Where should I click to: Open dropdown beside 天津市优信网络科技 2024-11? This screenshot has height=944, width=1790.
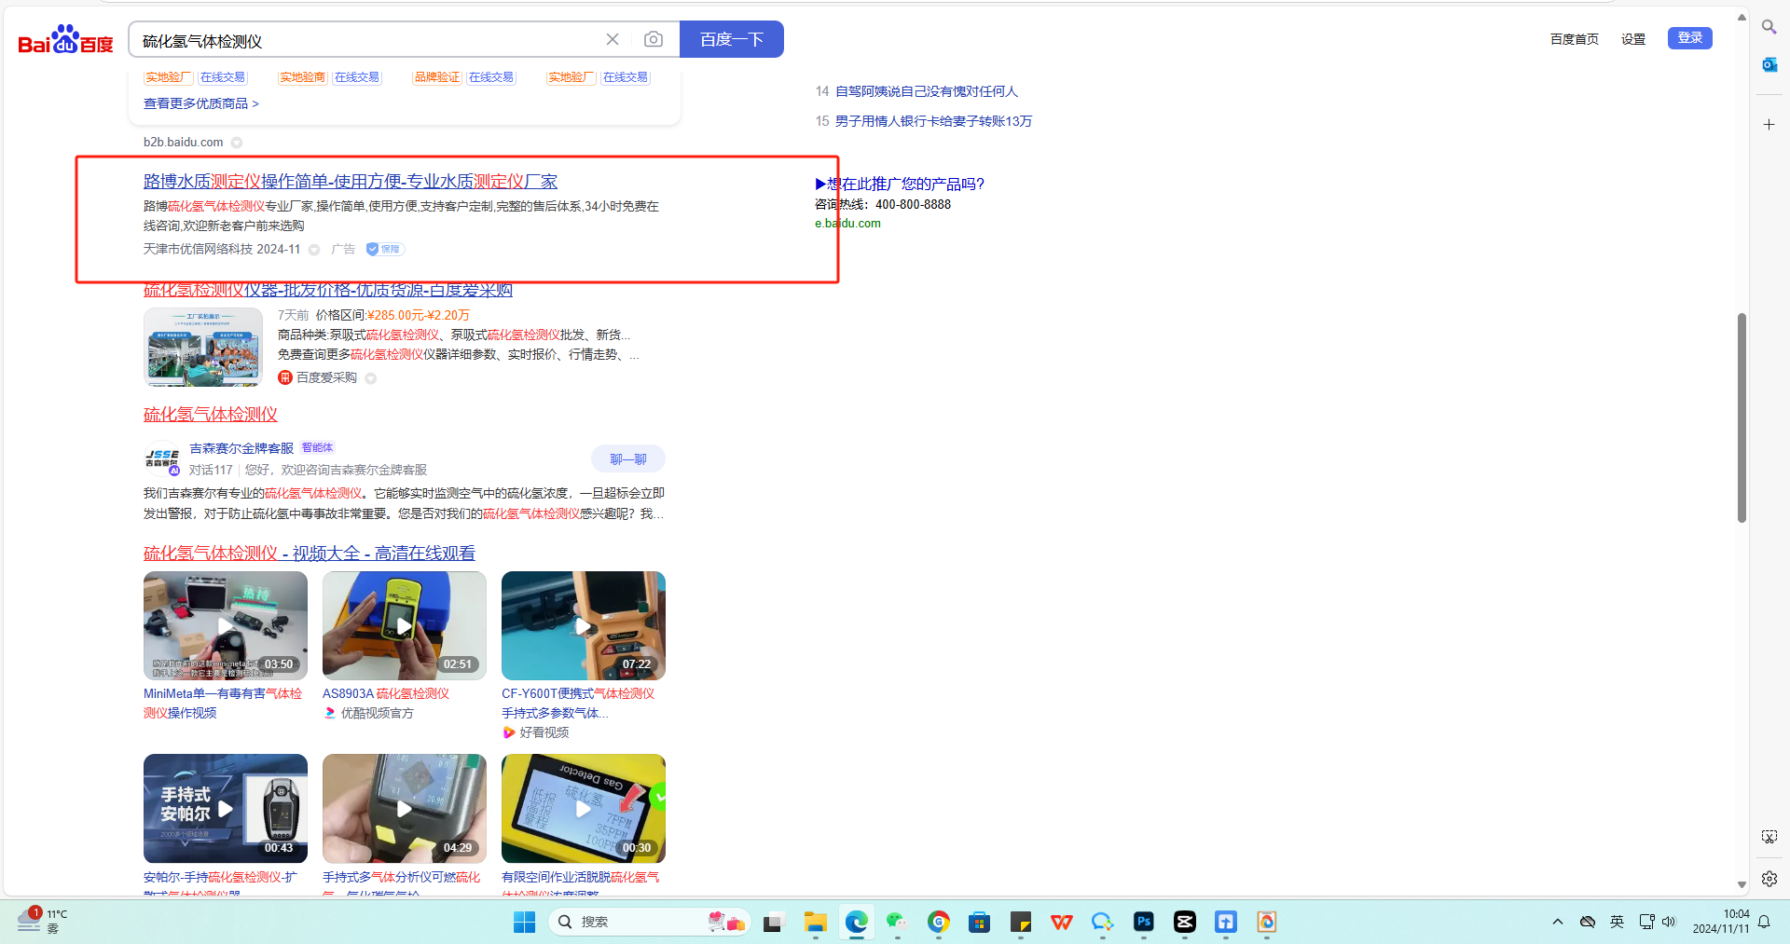click(x=314, y=250)
